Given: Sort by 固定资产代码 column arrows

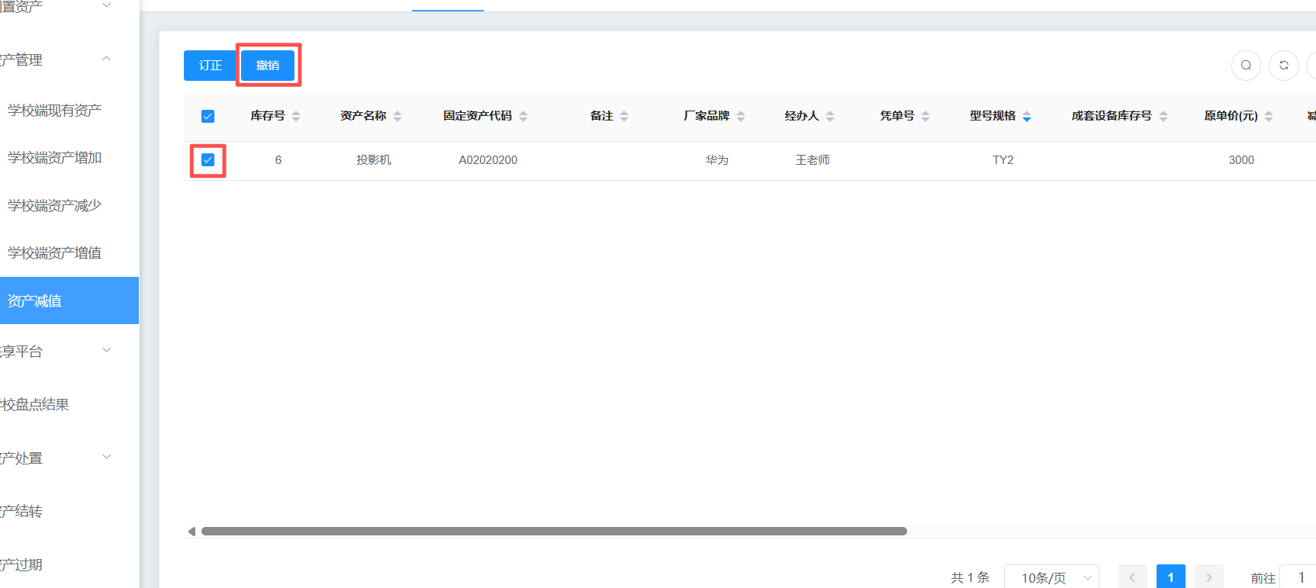Looking at the screenshot, I should coord(523,116).
